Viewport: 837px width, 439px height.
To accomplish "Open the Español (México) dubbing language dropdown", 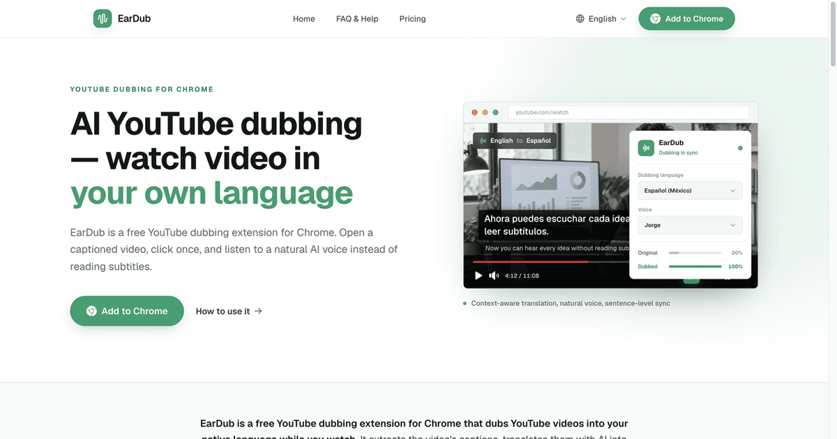I will coord(690,190).
